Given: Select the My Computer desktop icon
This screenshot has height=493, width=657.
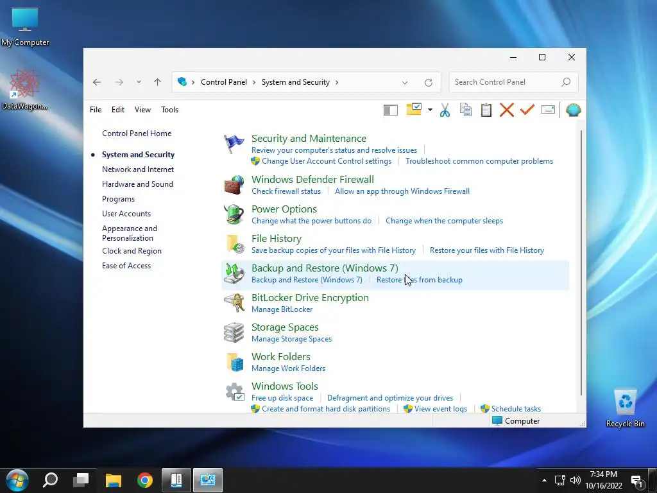Looking at the screenshot, I should (25, 27).
